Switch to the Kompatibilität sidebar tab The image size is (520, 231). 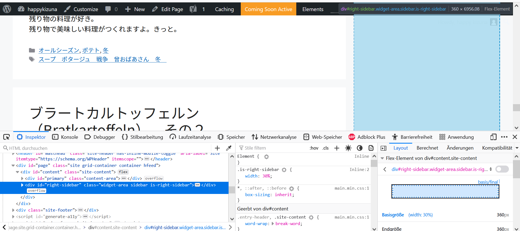pyautogui.click(x=497, y=148)
